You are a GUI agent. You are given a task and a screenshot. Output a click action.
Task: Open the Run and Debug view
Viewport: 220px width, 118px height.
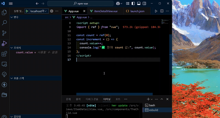click(x=4, y=43)
